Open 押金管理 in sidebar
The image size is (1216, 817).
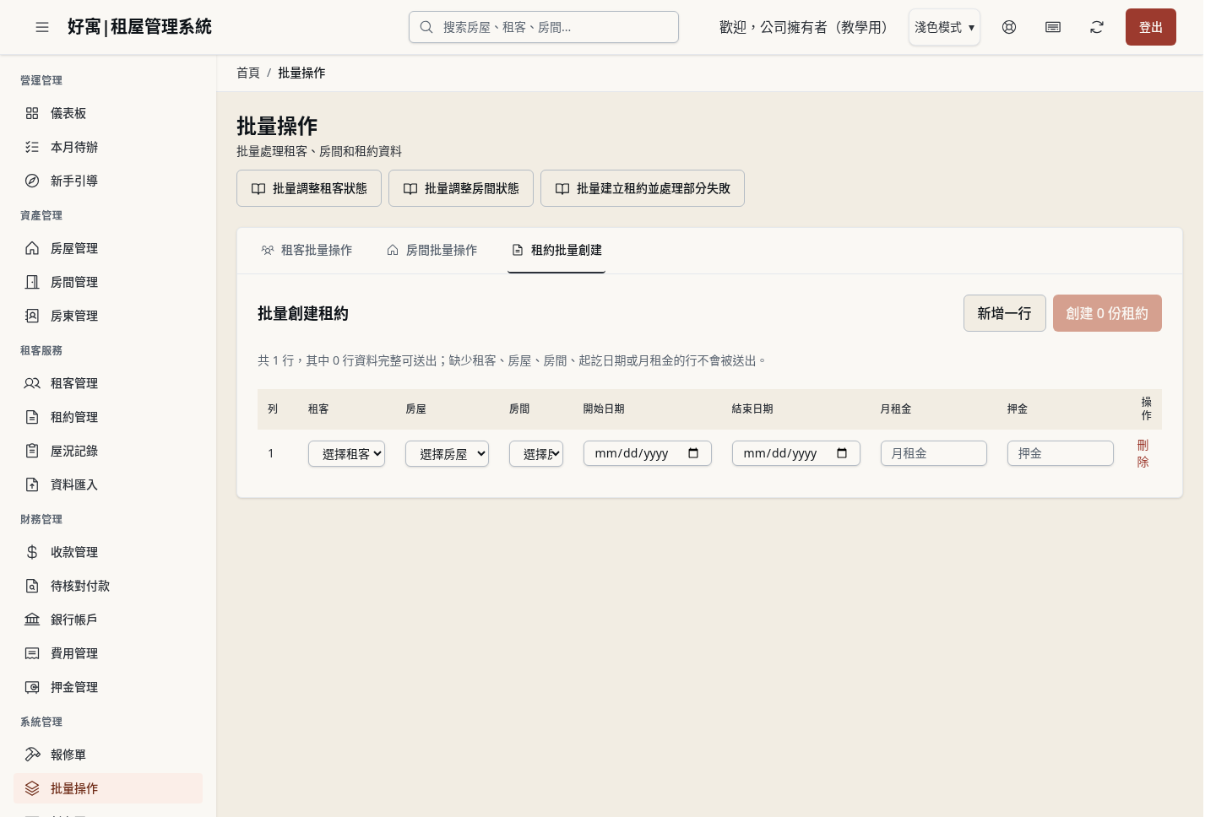coord(108,687)
